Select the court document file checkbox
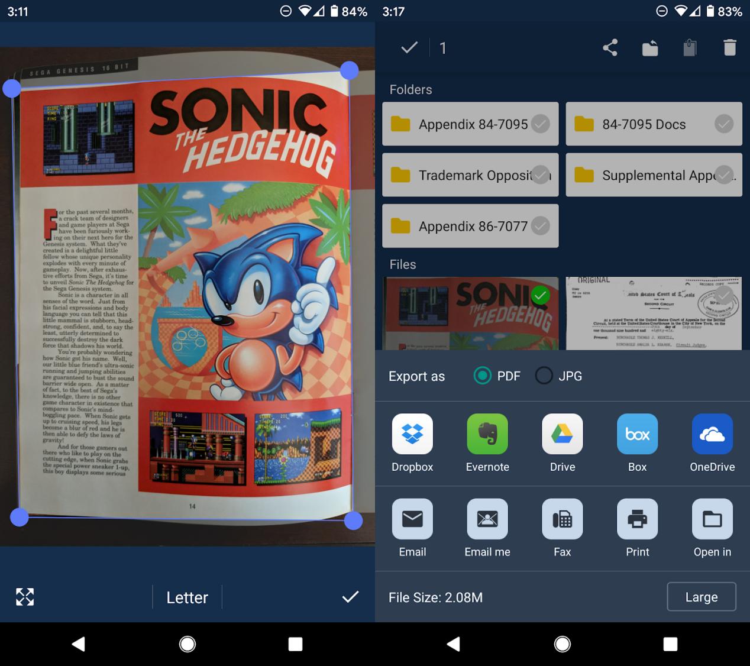 pos(724,295)
